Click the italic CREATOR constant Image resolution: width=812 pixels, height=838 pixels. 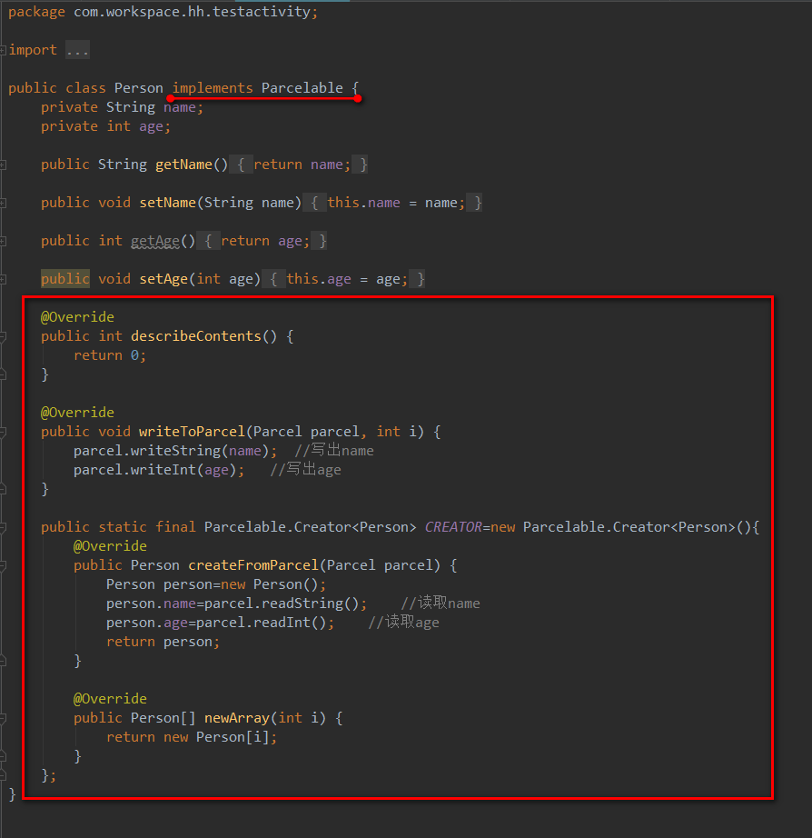pos(453,527)
